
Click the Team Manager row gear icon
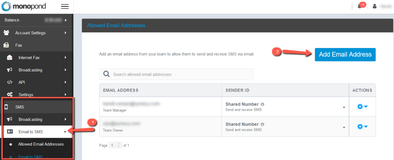pyautogui.click(x=362, y=107)
